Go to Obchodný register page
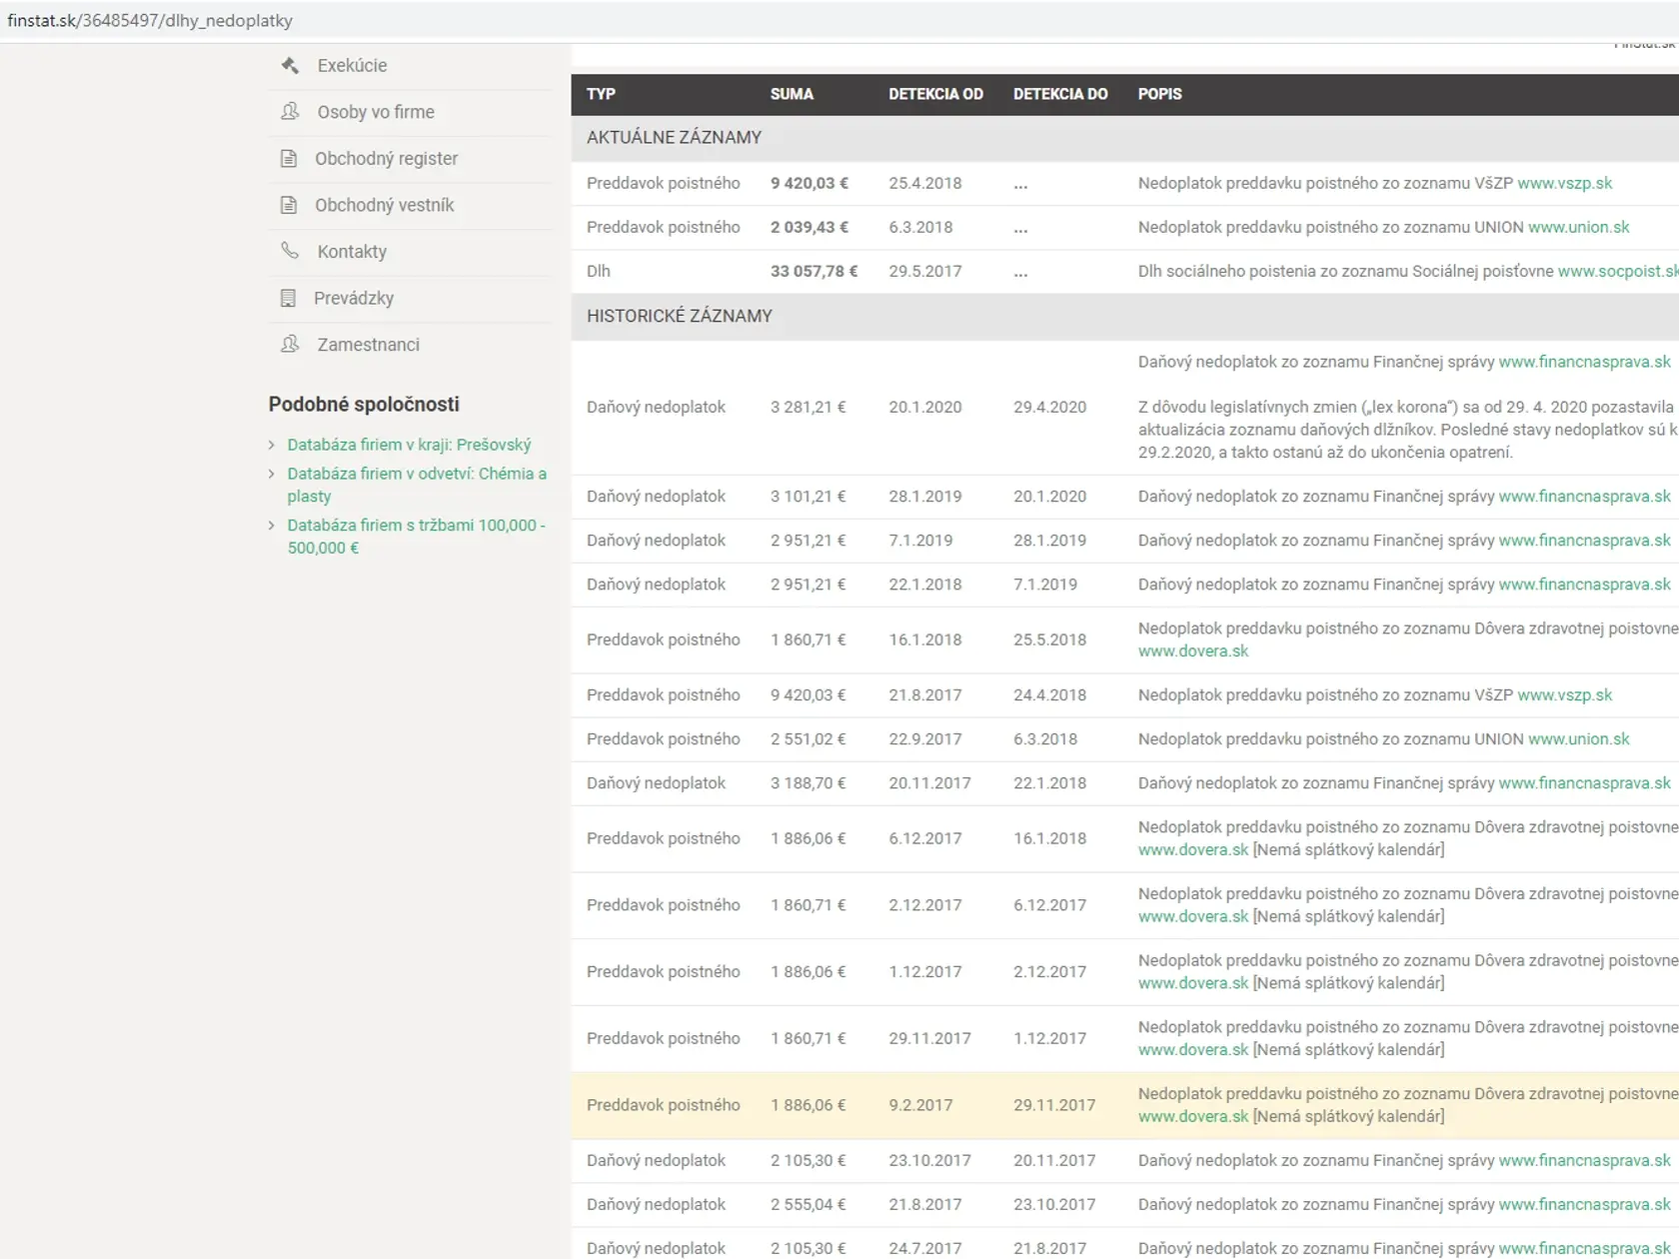Screen dimensions: 1679x1259 pyautogui.click(x=386, y=158)
